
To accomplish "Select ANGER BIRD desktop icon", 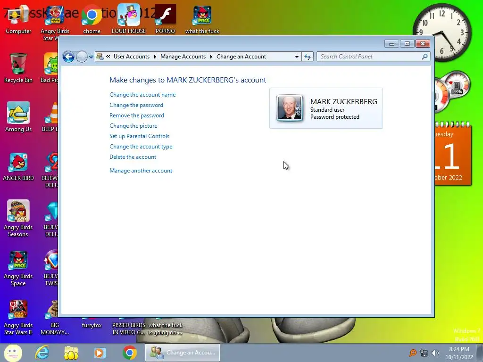I will click(x=18, y=166).
